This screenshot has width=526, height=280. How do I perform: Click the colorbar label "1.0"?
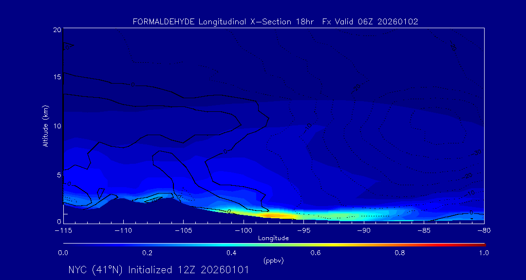pos(484,253)
